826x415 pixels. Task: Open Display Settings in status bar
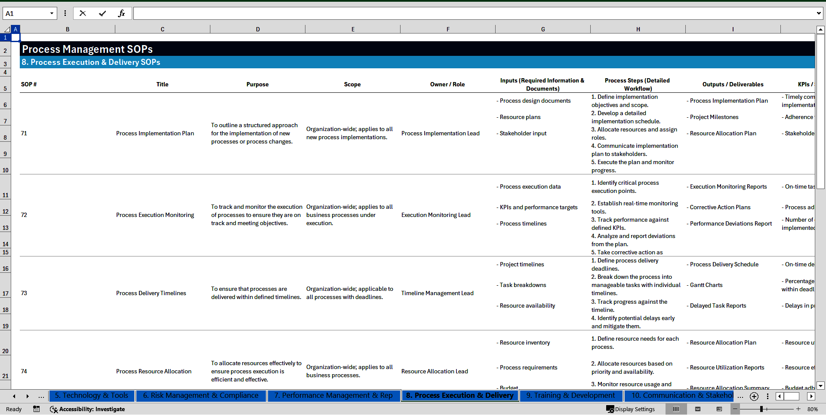click(630, 409)
